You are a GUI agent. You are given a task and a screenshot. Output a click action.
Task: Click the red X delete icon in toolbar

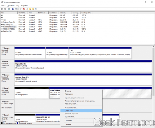point(24,9)
